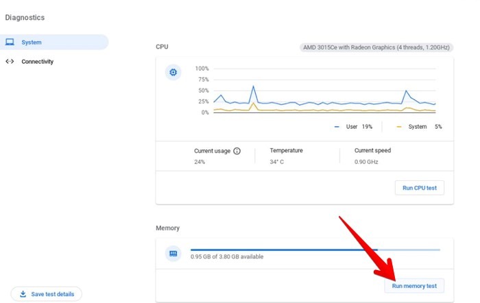Click the CPU section heading
The height and width of the screenshot is (303, 480).
pos(162,47)
